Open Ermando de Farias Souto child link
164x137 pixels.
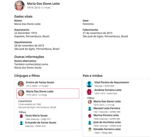click(41, 123)
